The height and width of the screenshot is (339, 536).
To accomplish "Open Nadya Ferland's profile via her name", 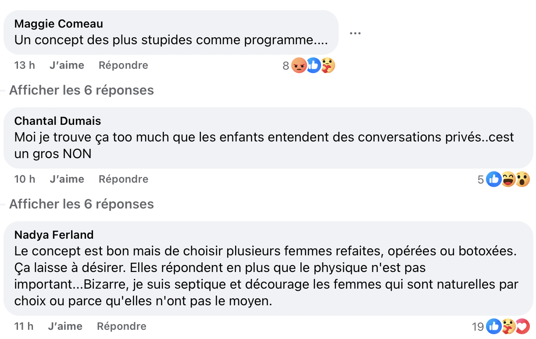I will point(54,234).
